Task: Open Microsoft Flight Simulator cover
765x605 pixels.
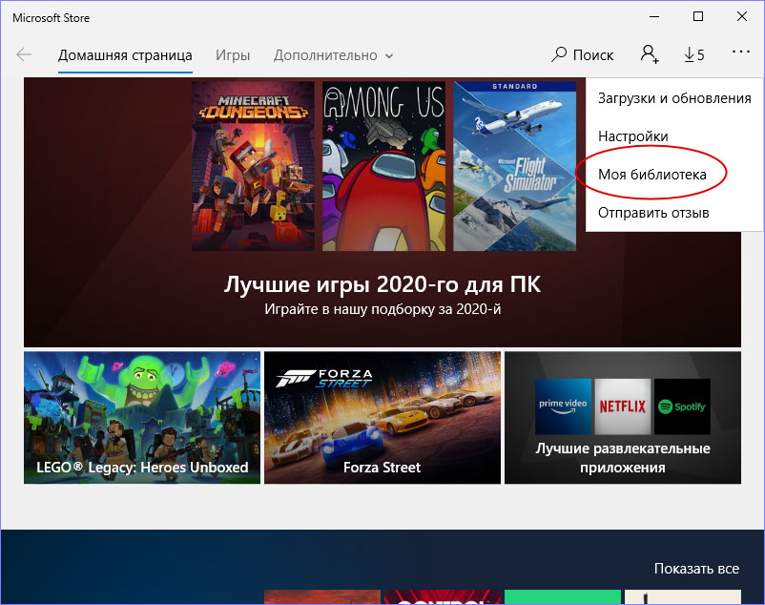Action: (x=515, y=166)
